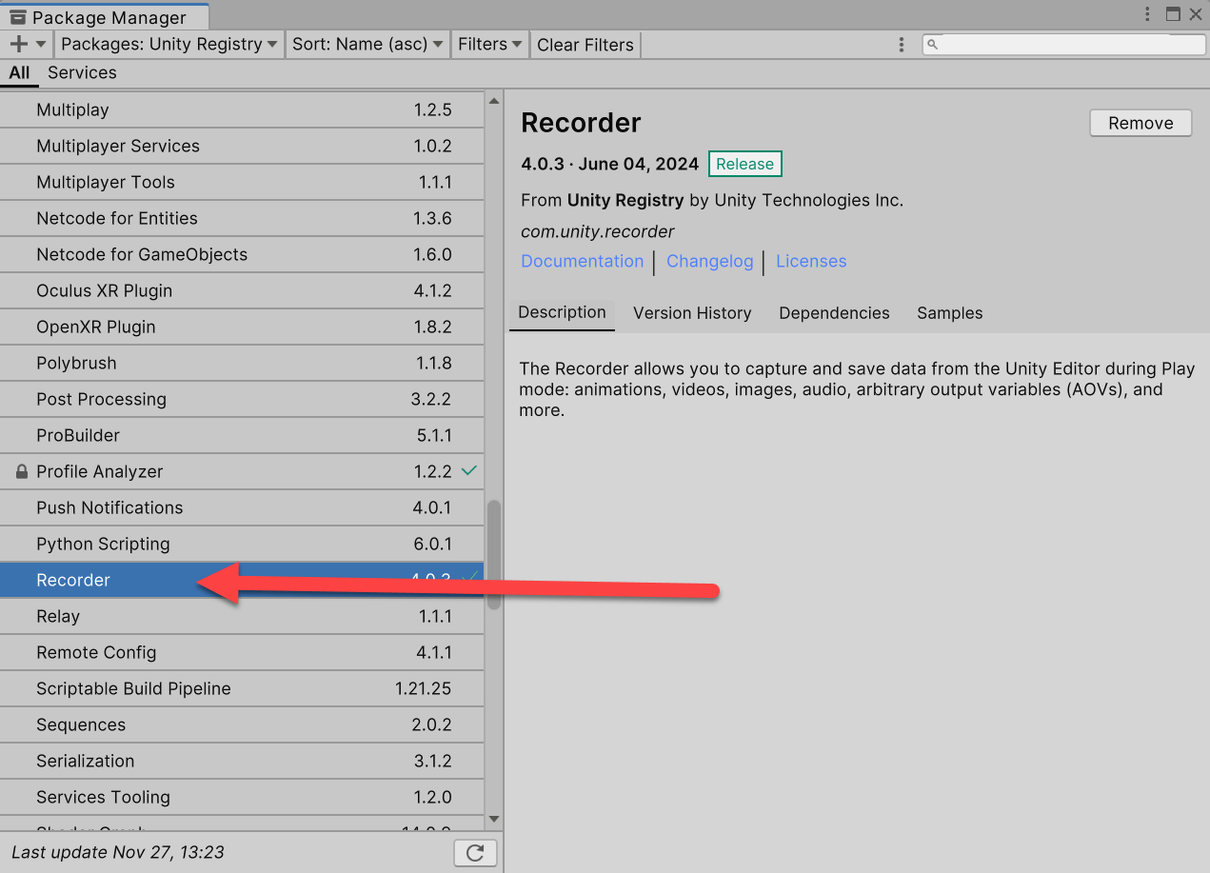Click the 4.0.3 · June 04, 2024 version text
The height and width of the screenshot is (873, 1210).
tap(609, 164)
